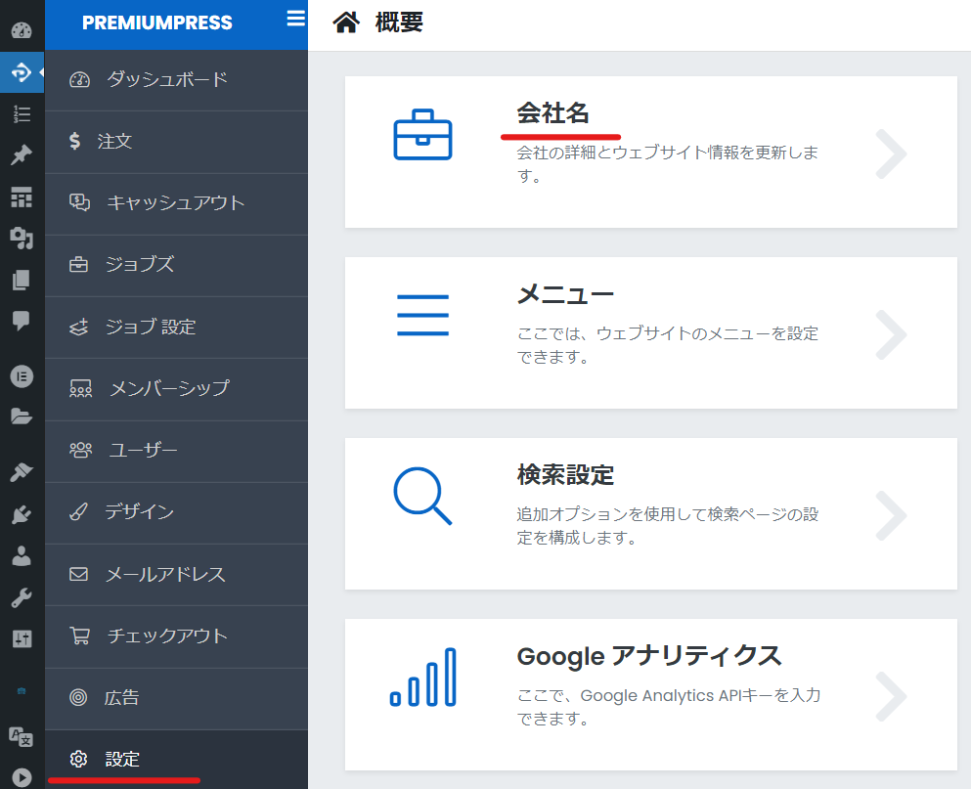Click the 検索設定 heading link
The height and width of the screenshot is (789, 971).
pos(565,475)
